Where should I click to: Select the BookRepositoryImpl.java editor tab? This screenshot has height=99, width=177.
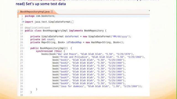pyautogui.click(x=35, y=12)
